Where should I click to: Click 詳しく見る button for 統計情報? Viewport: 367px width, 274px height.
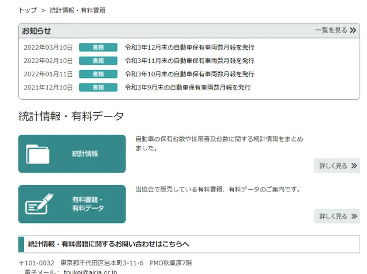337,166
